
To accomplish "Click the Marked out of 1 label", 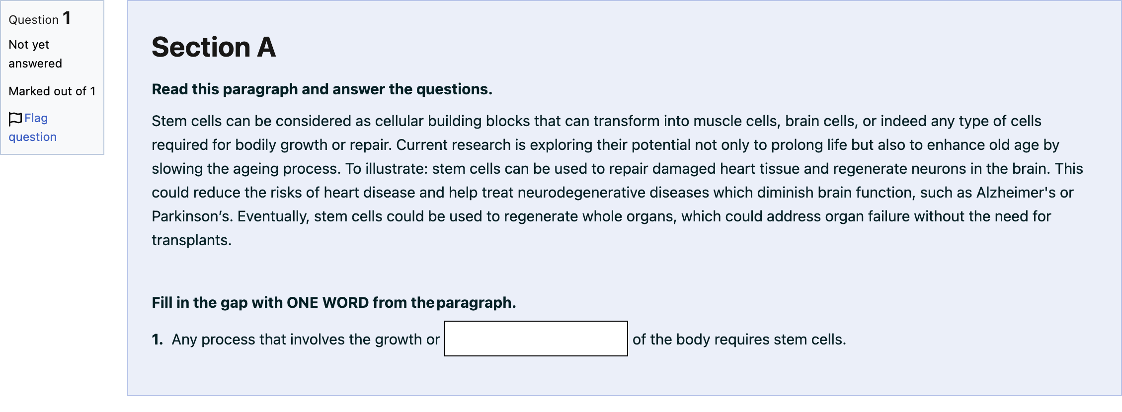I will 52,91.
